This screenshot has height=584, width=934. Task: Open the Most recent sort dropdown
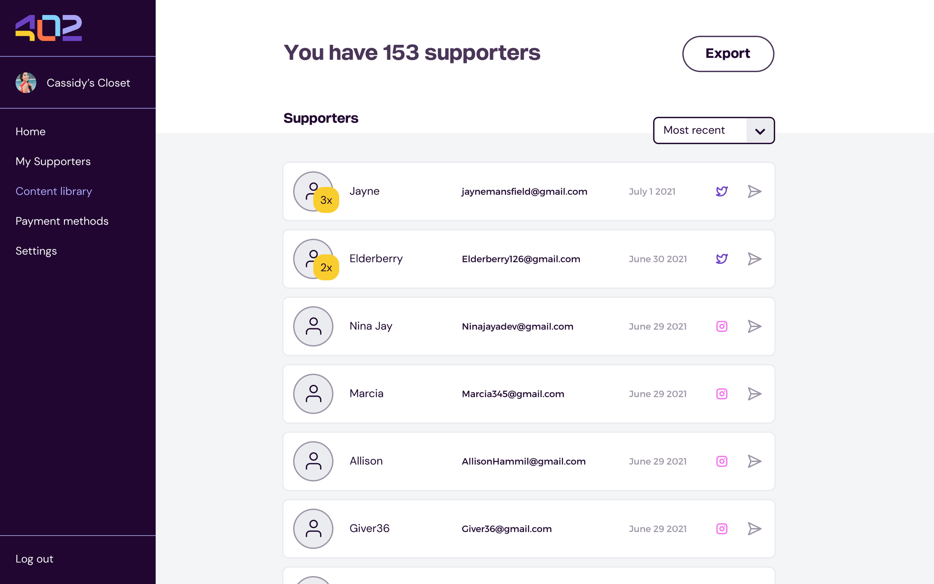700,130
